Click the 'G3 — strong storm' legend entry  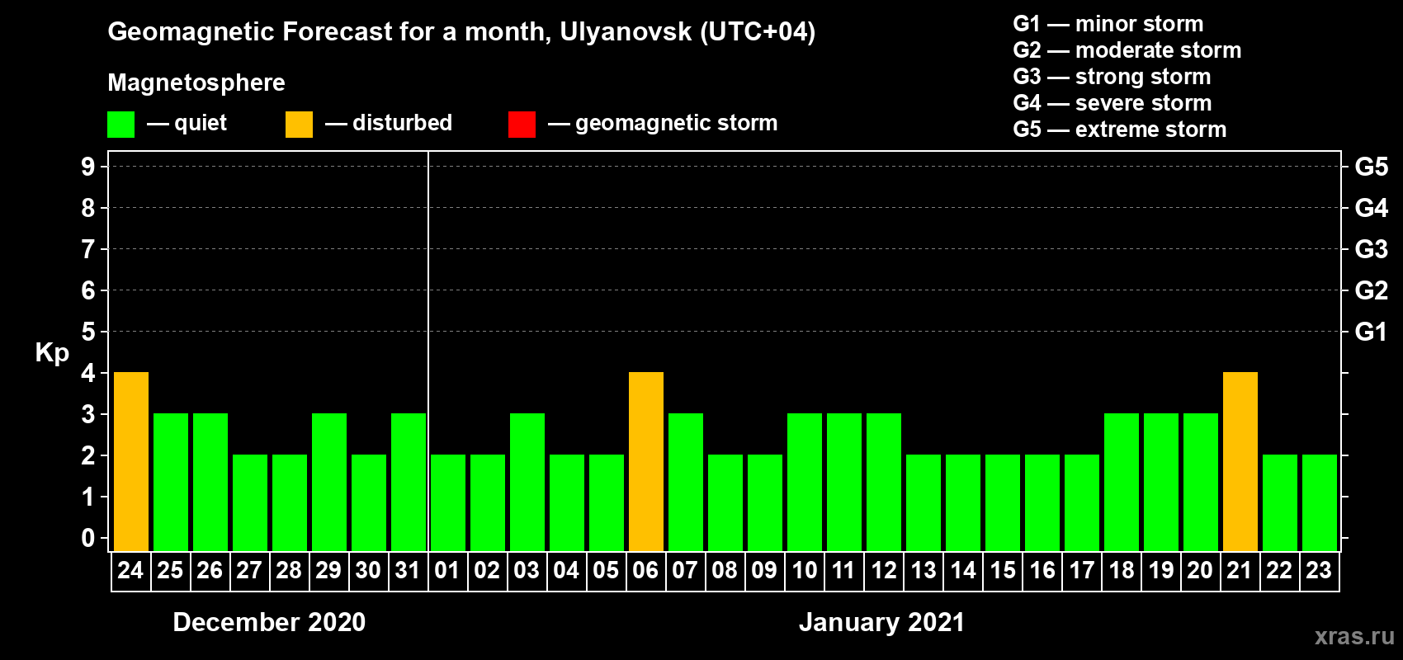[1112, 77]
